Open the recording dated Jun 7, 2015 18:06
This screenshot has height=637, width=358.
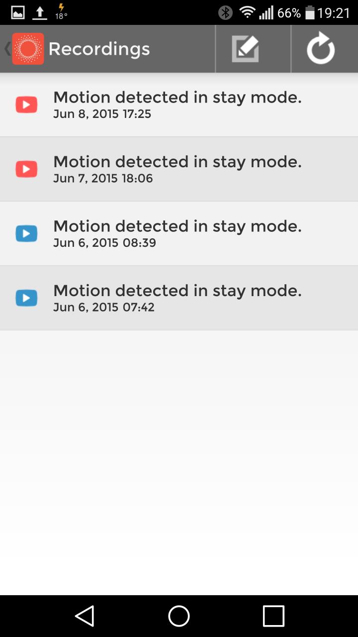coord(179,169)
